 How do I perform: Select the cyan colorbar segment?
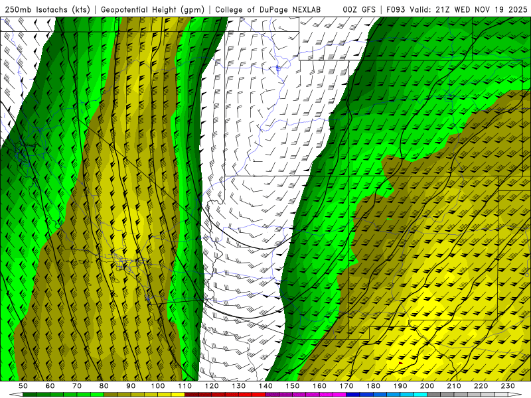pyautogui.click(x=420, y=395)
